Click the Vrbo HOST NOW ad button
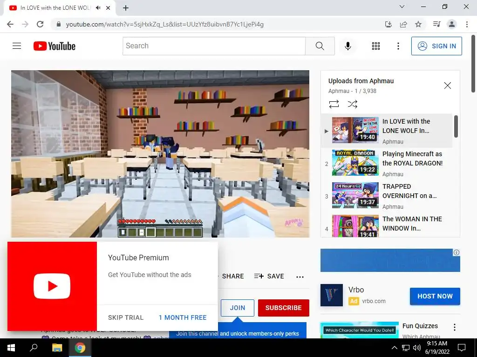The image size is (477, 357). [435, 296]
